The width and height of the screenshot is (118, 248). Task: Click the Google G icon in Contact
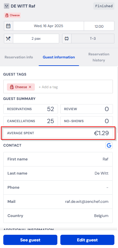click(x=109, y=145)
